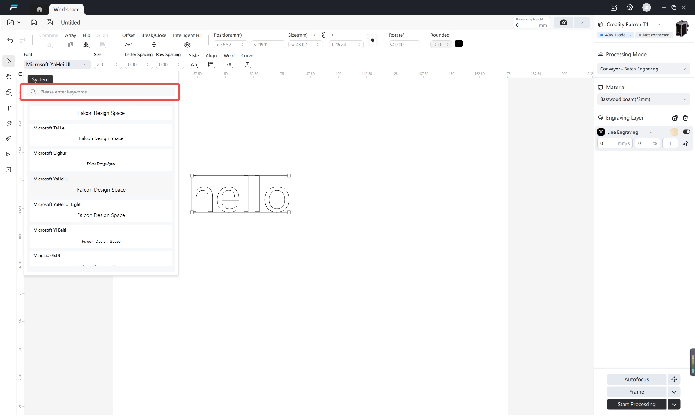Toggle the Line Engraving layer switch
This screenshot has width=695, height=416.
686,132
